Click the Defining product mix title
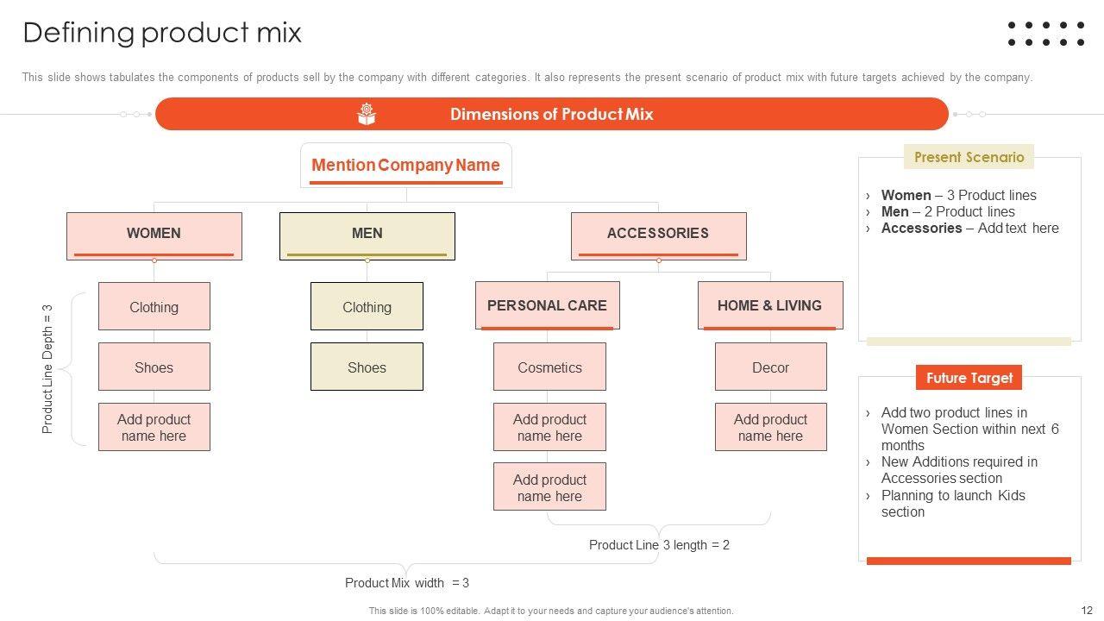1104x621 pixels. pos(162,33)
